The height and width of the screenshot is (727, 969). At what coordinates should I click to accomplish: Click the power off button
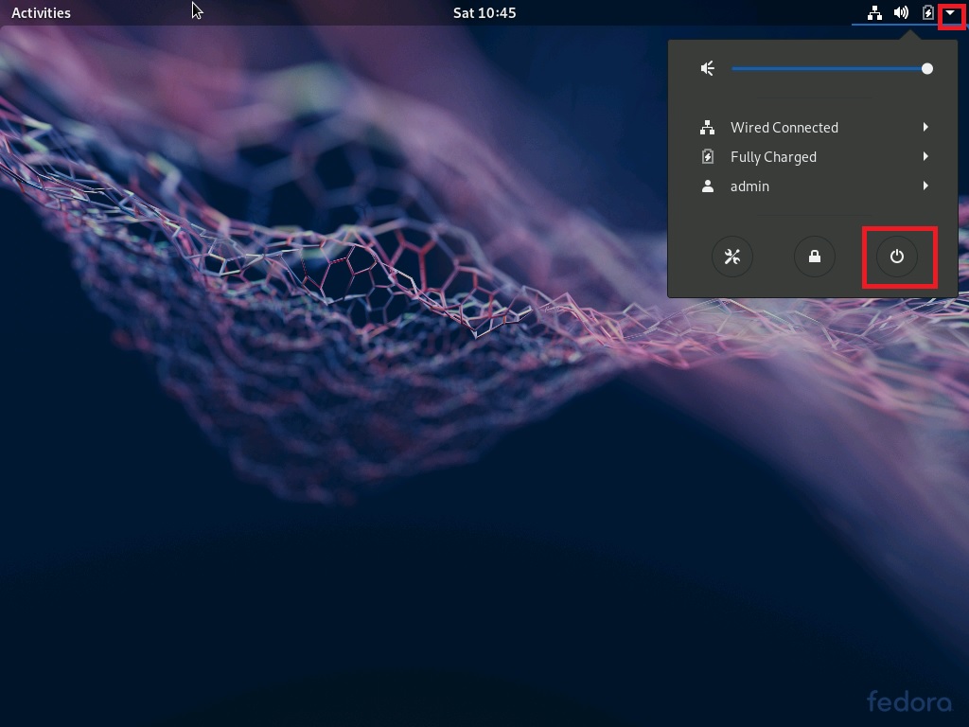[897, 257]
